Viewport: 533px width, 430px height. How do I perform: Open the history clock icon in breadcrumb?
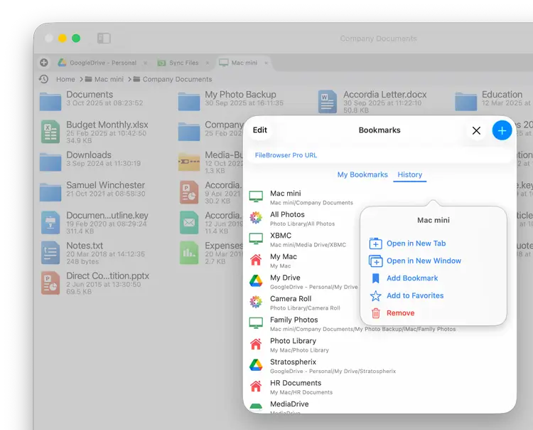(x=44, y=79)
